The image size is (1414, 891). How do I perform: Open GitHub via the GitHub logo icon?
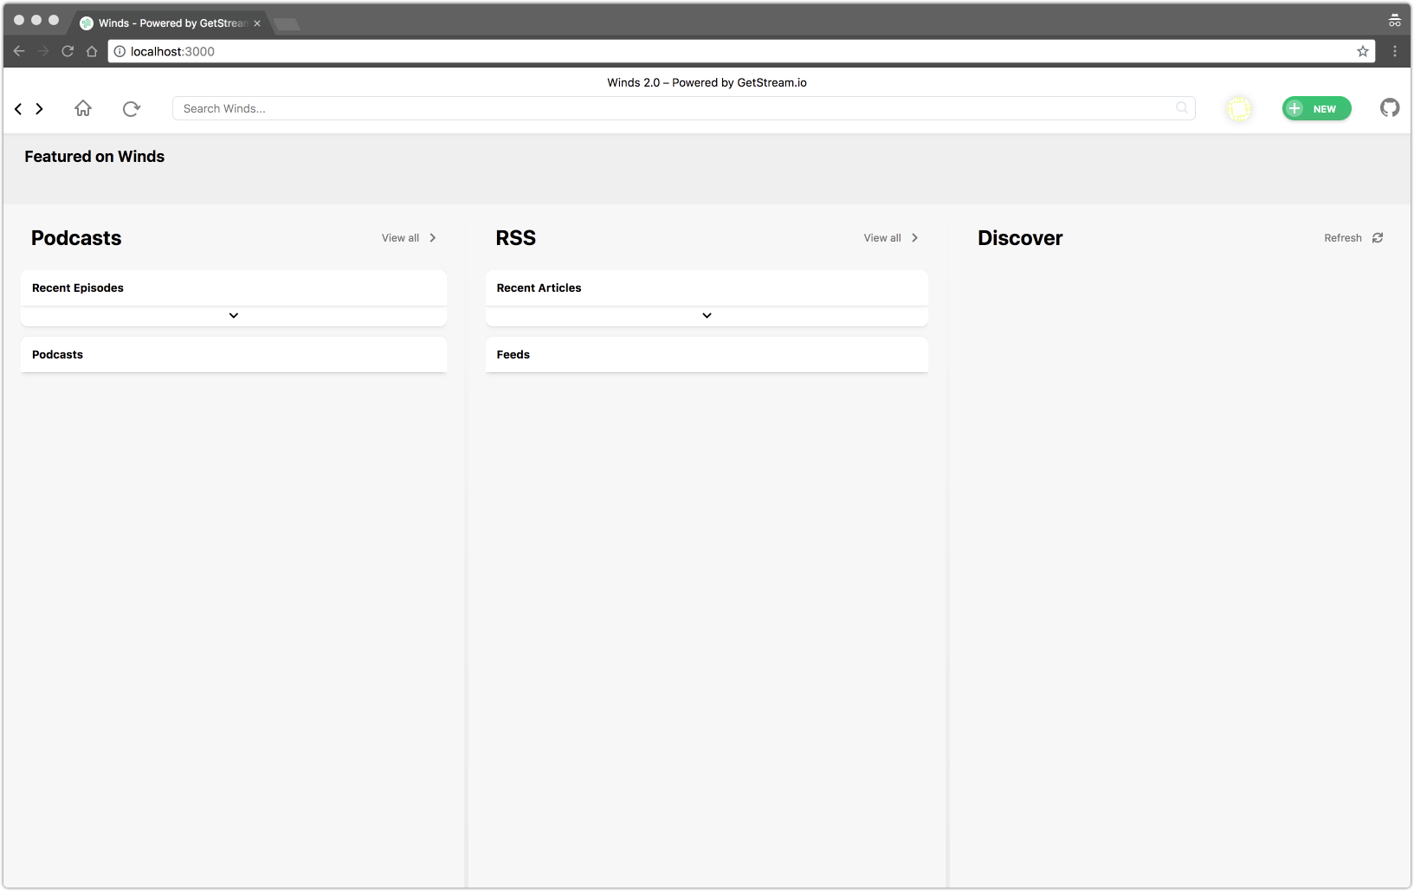(1390, 107)
